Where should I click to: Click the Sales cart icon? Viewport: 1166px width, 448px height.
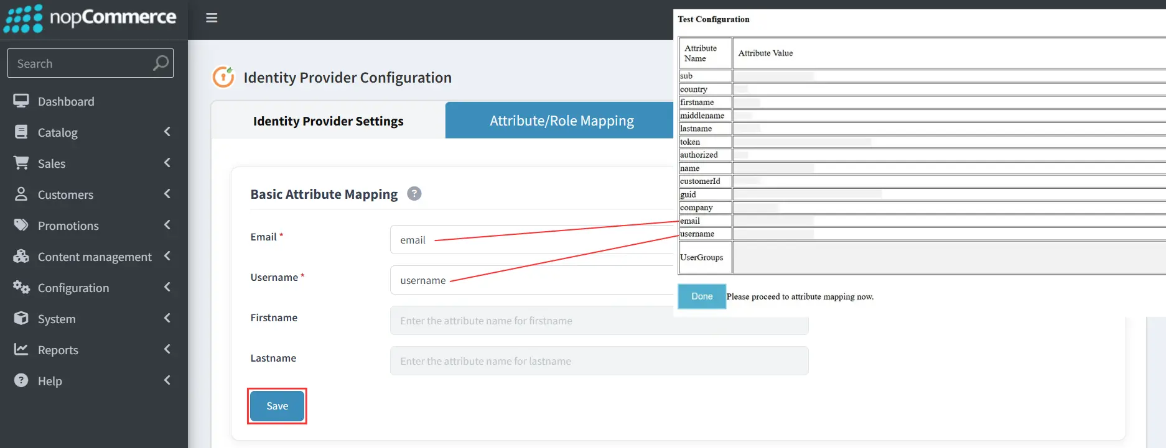click(21, 163)
